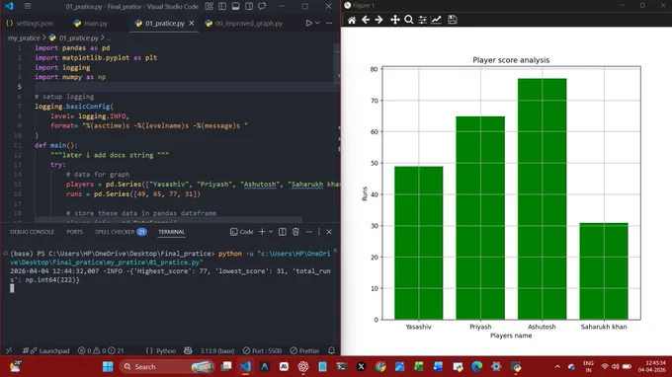Click 'def main():' line in editor

[56, 145]
